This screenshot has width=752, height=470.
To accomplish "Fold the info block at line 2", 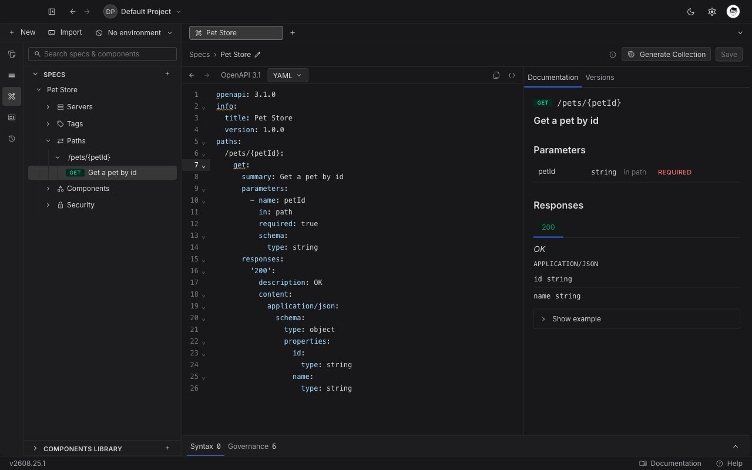I will (x=204, y=107).
